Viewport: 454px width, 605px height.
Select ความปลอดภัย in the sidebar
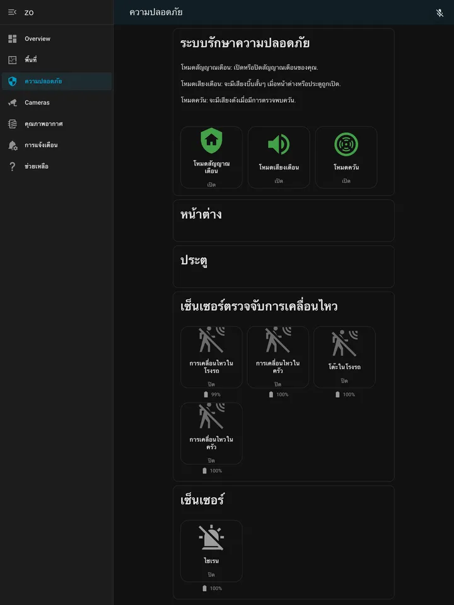pyautogui.click(x=57, y=81)
